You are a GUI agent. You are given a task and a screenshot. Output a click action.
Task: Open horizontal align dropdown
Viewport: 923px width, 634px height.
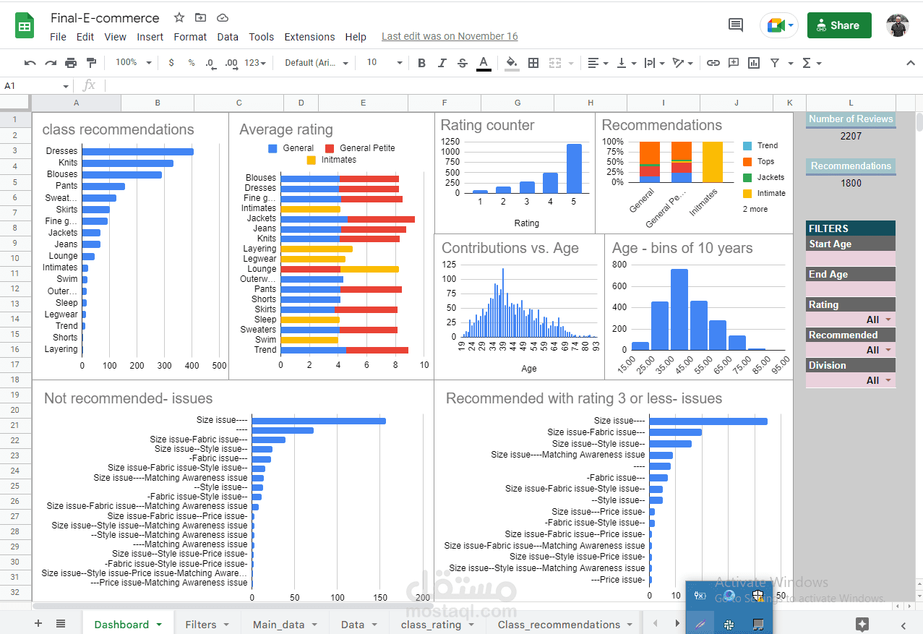(598, 63)
